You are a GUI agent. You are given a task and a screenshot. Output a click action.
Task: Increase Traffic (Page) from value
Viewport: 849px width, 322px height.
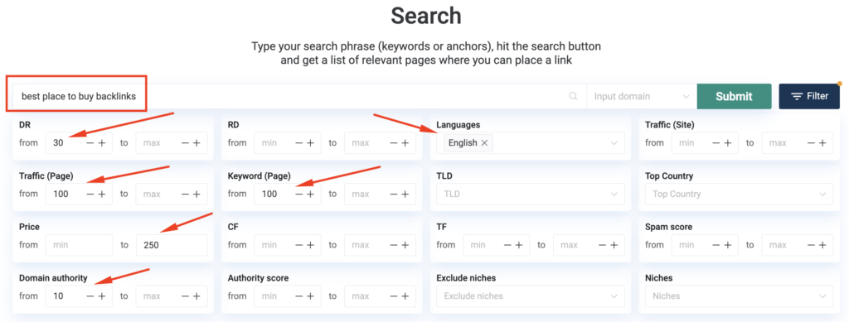102,194
